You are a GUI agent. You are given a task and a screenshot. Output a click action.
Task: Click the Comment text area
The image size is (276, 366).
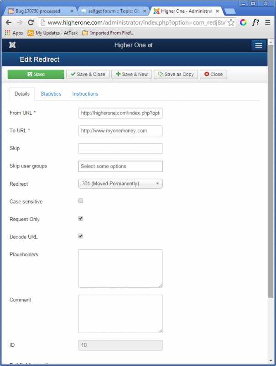pyautogui.click(x=120, y=314)
